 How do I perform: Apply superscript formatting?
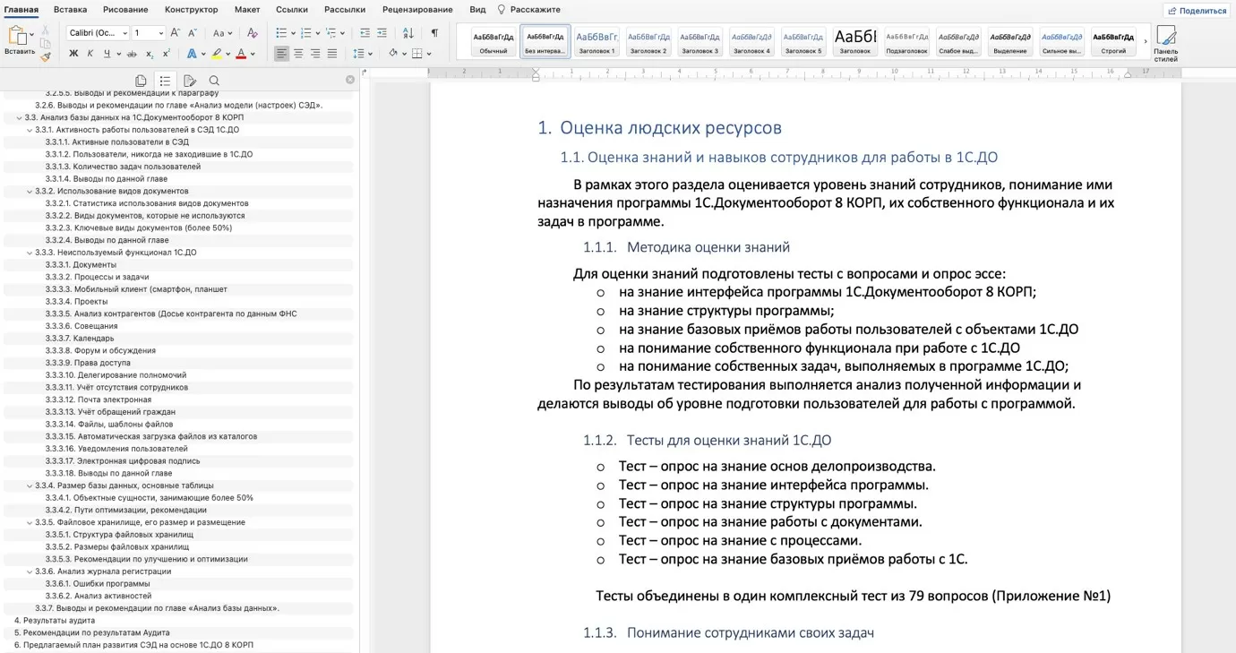(166, 54)
